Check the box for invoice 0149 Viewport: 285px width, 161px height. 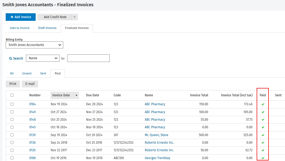tap(12, 112)
